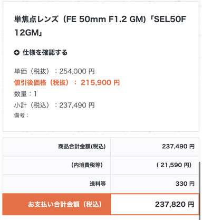Click the vertical scrollbar on the right edge
The height and width of the screenshot is (220, 202).
200,191
